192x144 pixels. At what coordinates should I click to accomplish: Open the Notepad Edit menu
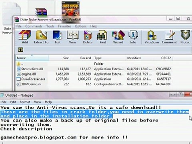pos(13,102)
